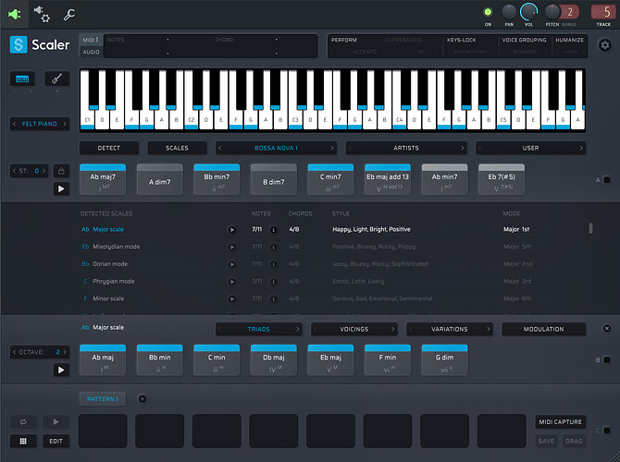
Task: Select AUDIO input mode
Action: pos(91,52)
